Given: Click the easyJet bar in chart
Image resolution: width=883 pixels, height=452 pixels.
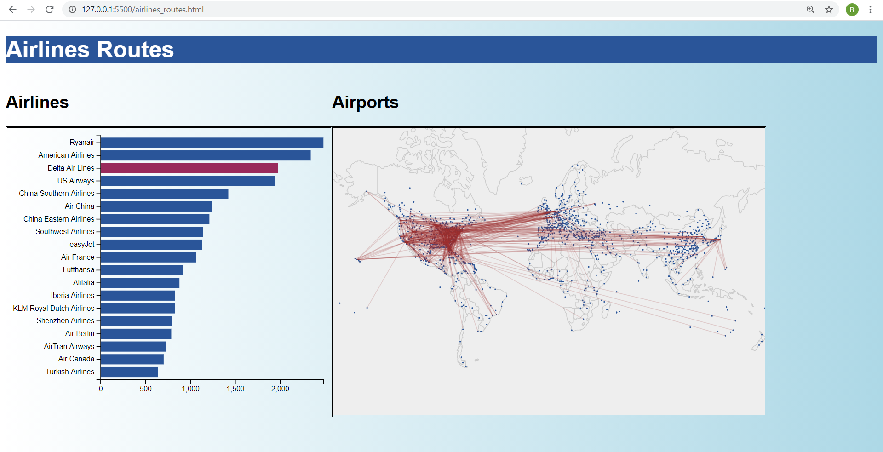Looking at the screenshot, I should coord(151,244).
